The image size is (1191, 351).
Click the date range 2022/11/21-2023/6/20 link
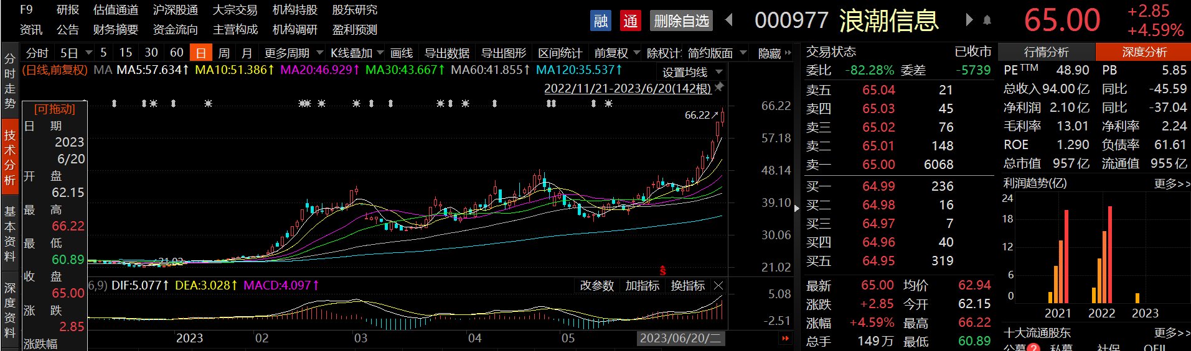pos(628,88)
